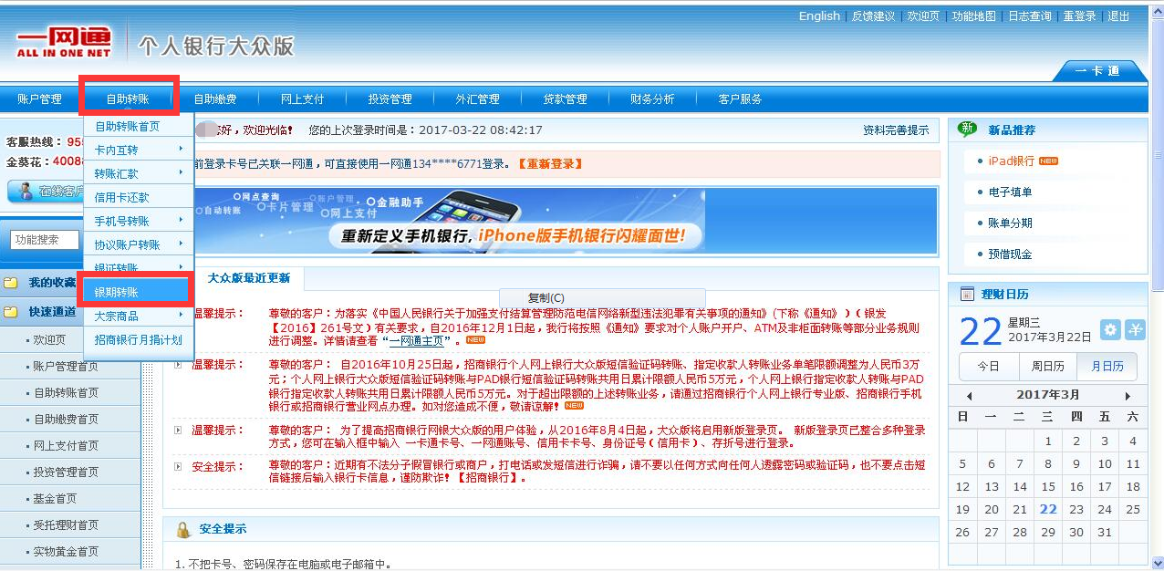Go to previous month in calendar
Screen dimensions: 1164x571
coord(969,396)
